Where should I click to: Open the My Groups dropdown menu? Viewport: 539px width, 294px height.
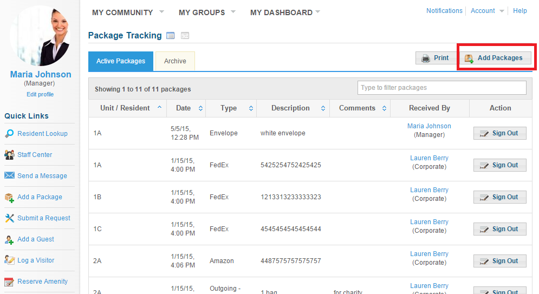pyautogui.click(x=233, y=12)
